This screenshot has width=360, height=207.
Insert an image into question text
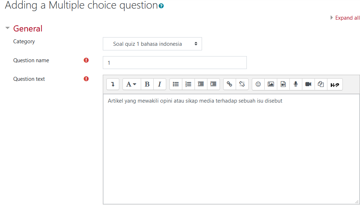point(271,84)
